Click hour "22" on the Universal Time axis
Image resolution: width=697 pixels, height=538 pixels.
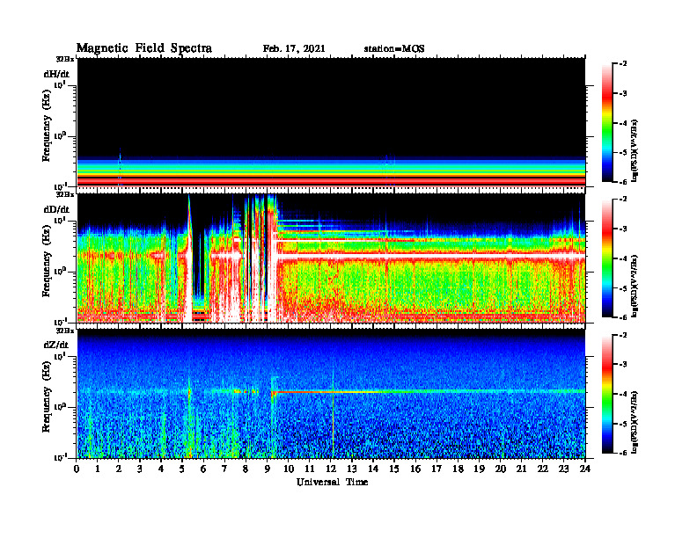coord(543,469)
